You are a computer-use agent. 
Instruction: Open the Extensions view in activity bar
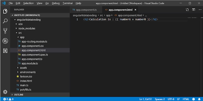tap(5, 51)
